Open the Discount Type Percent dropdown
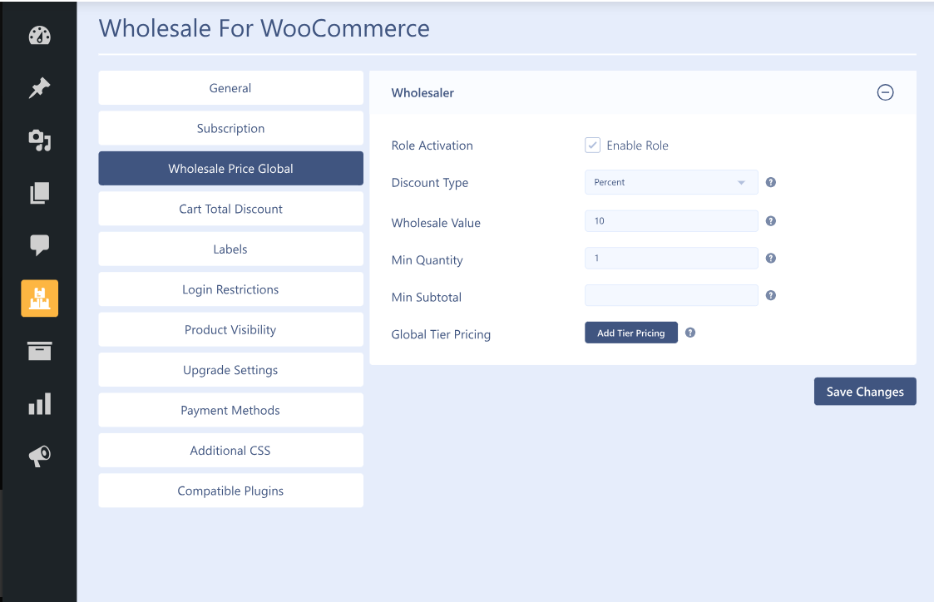This screenshot has height=602, width=934. tap(671, 182)
